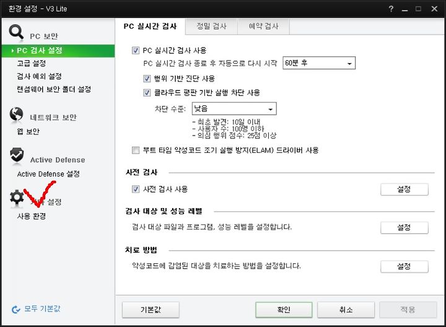Screen dimensions: 446x327
Task: Click the 모두 기본값 refresh icon
Action: pyautogui.click(x=16, y=309)
